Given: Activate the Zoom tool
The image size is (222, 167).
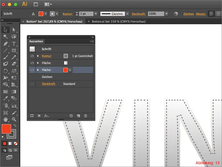Looking at the screenshot, I should [14, 119].
